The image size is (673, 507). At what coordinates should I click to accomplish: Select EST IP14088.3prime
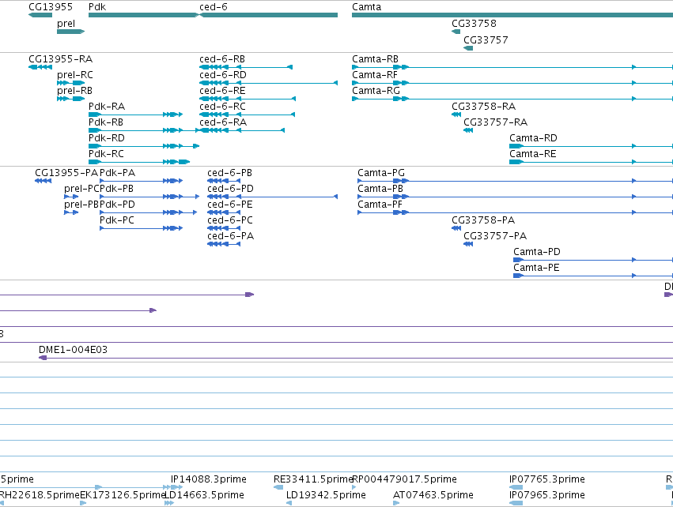pyautogui.click(x=209, y=479)
